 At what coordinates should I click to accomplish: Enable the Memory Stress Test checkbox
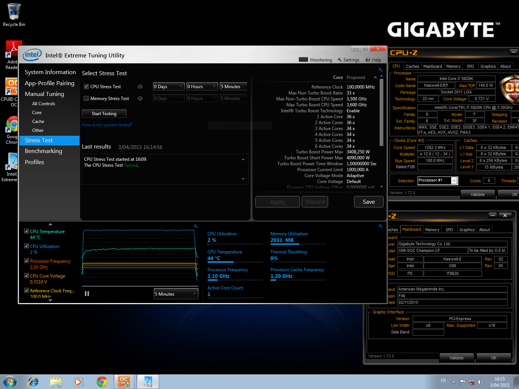[x=86, y=99]
